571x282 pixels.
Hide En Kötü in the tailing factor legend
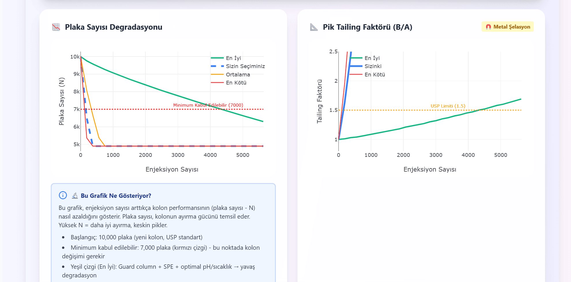pos(375,75)
